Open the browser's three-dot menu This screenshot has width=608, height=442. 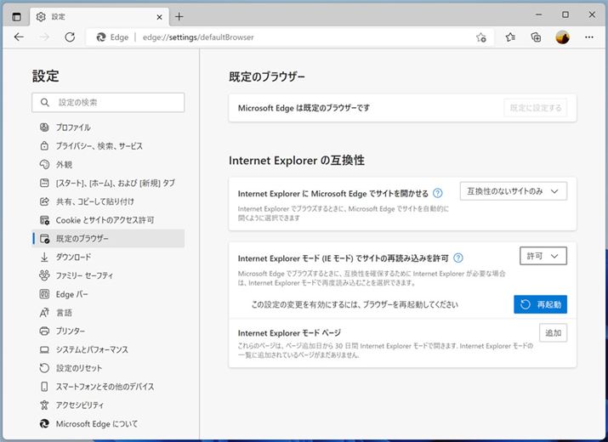pyautogui.click(x=588, y=37)
